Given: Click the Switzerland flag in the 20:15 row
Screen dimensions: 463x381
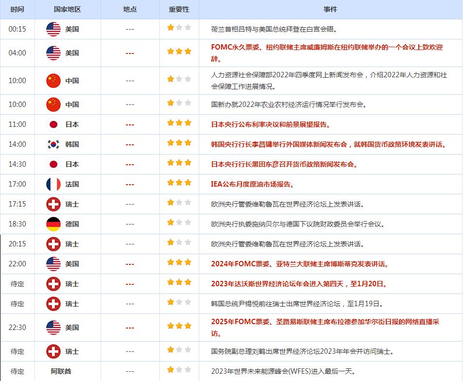Looking at the screenshot, I should 53,244.
